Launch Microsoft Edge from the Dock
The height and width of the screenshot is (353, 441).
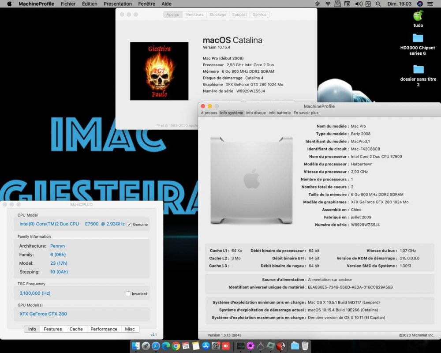pyautogui.click(x=166, y=346)
